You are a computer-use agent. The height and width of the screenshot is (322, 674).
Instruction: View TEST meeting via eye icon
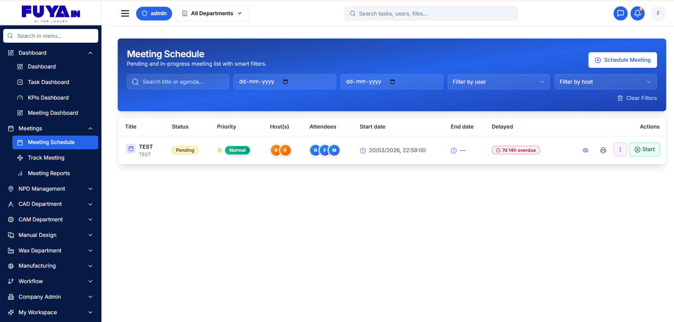coord(585,150)
